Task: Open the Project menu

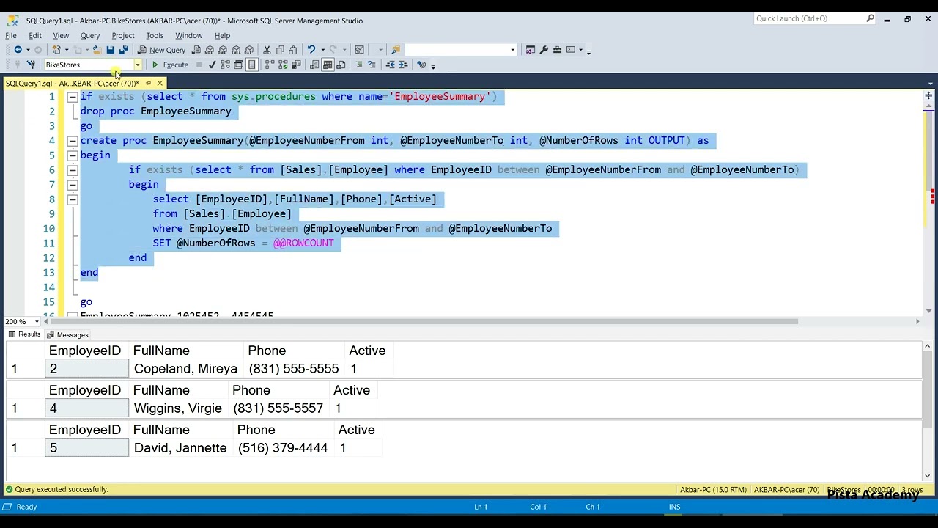Action: click(123, 35)
